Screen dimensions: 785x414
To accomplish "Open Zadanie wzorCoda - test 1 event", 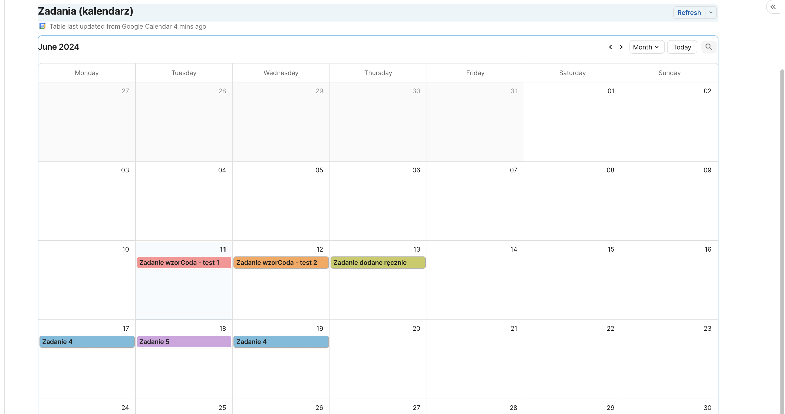I will [x=184, y=262].
